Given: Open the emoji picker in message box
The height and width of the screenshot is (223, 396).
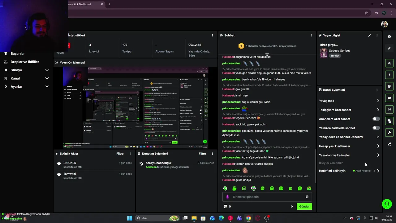Looking at the screenshot, I should coord(307,197).
